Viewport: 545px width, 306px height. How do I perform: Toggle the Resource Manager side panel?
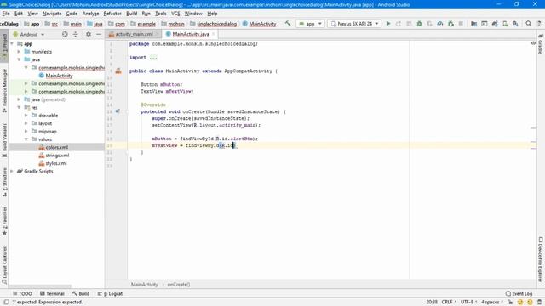click(x=4, y=90)
